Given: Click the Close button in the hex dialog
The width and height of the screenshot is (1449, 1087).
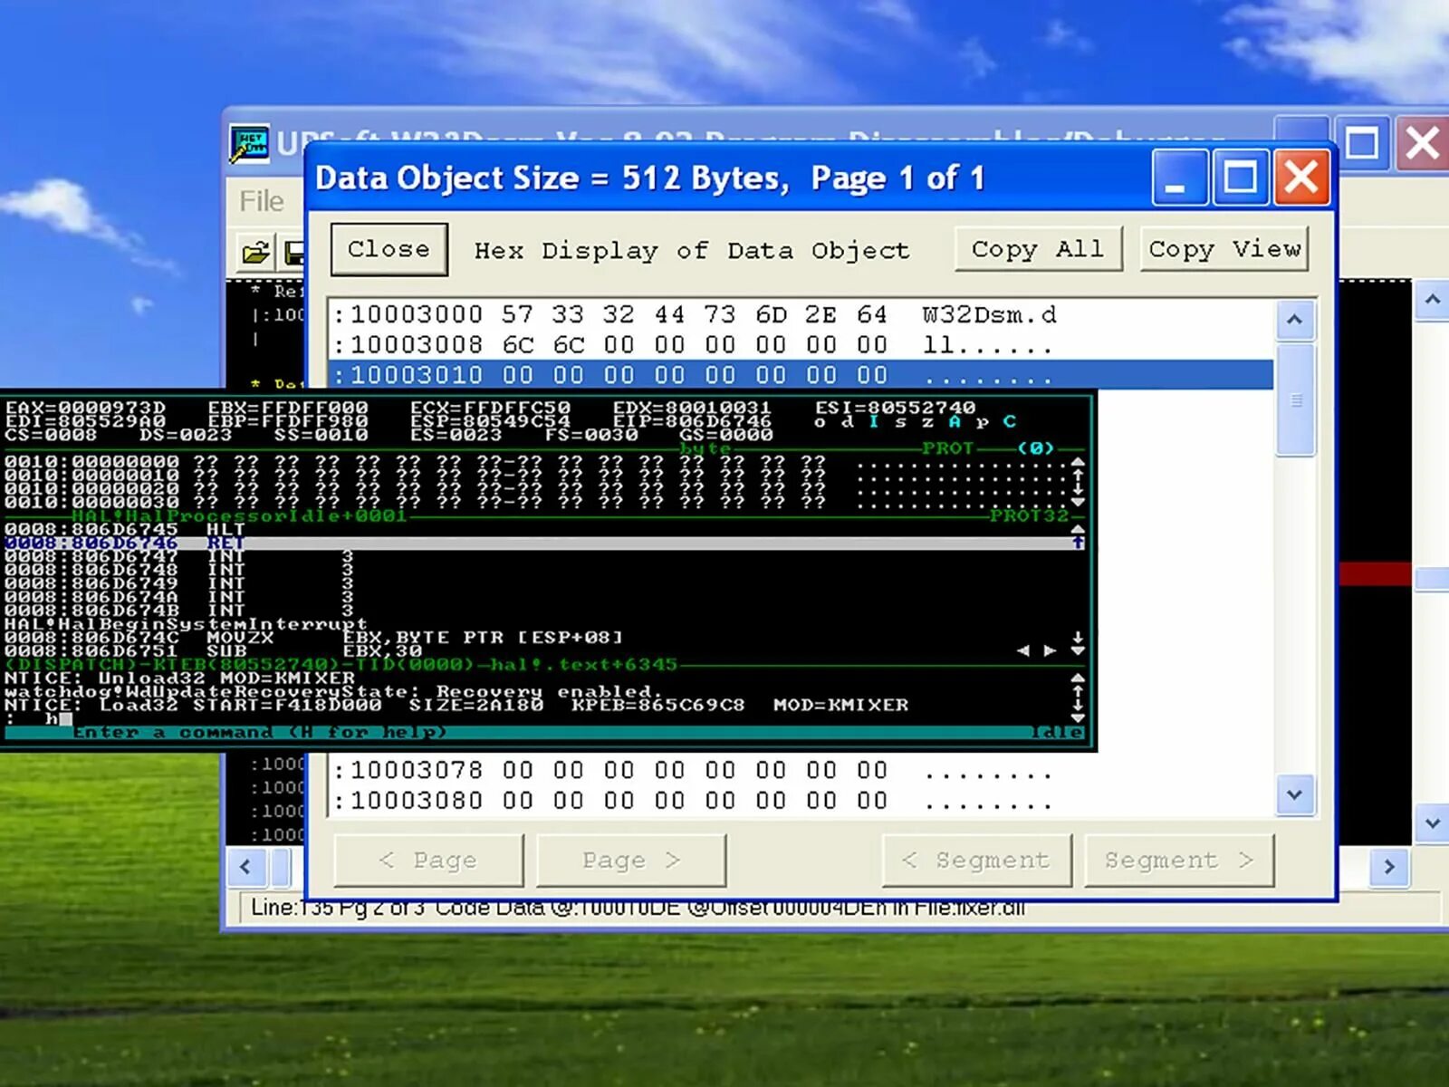Looking at the screenshot, I should tap(389, 249).
